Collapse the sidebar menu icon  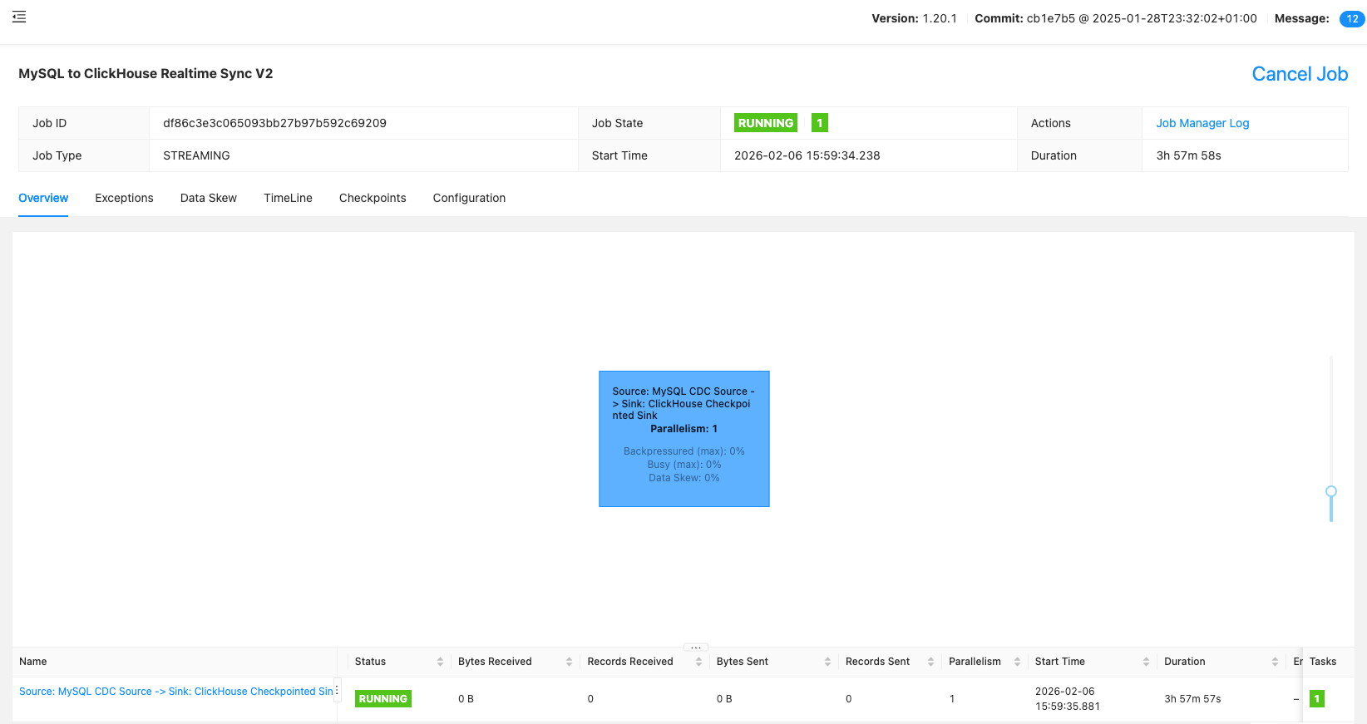tap(19, 17)
